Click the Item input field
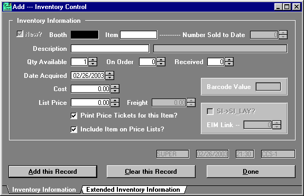The image size is (304, 196). (x=139, y=35)
